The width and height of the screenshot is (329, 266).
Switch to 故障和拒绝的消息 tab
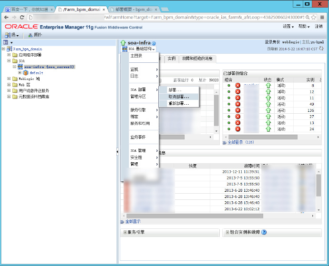197,59
